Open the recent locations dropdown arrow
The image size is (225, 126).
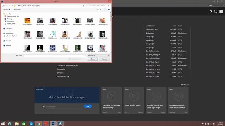9,6
